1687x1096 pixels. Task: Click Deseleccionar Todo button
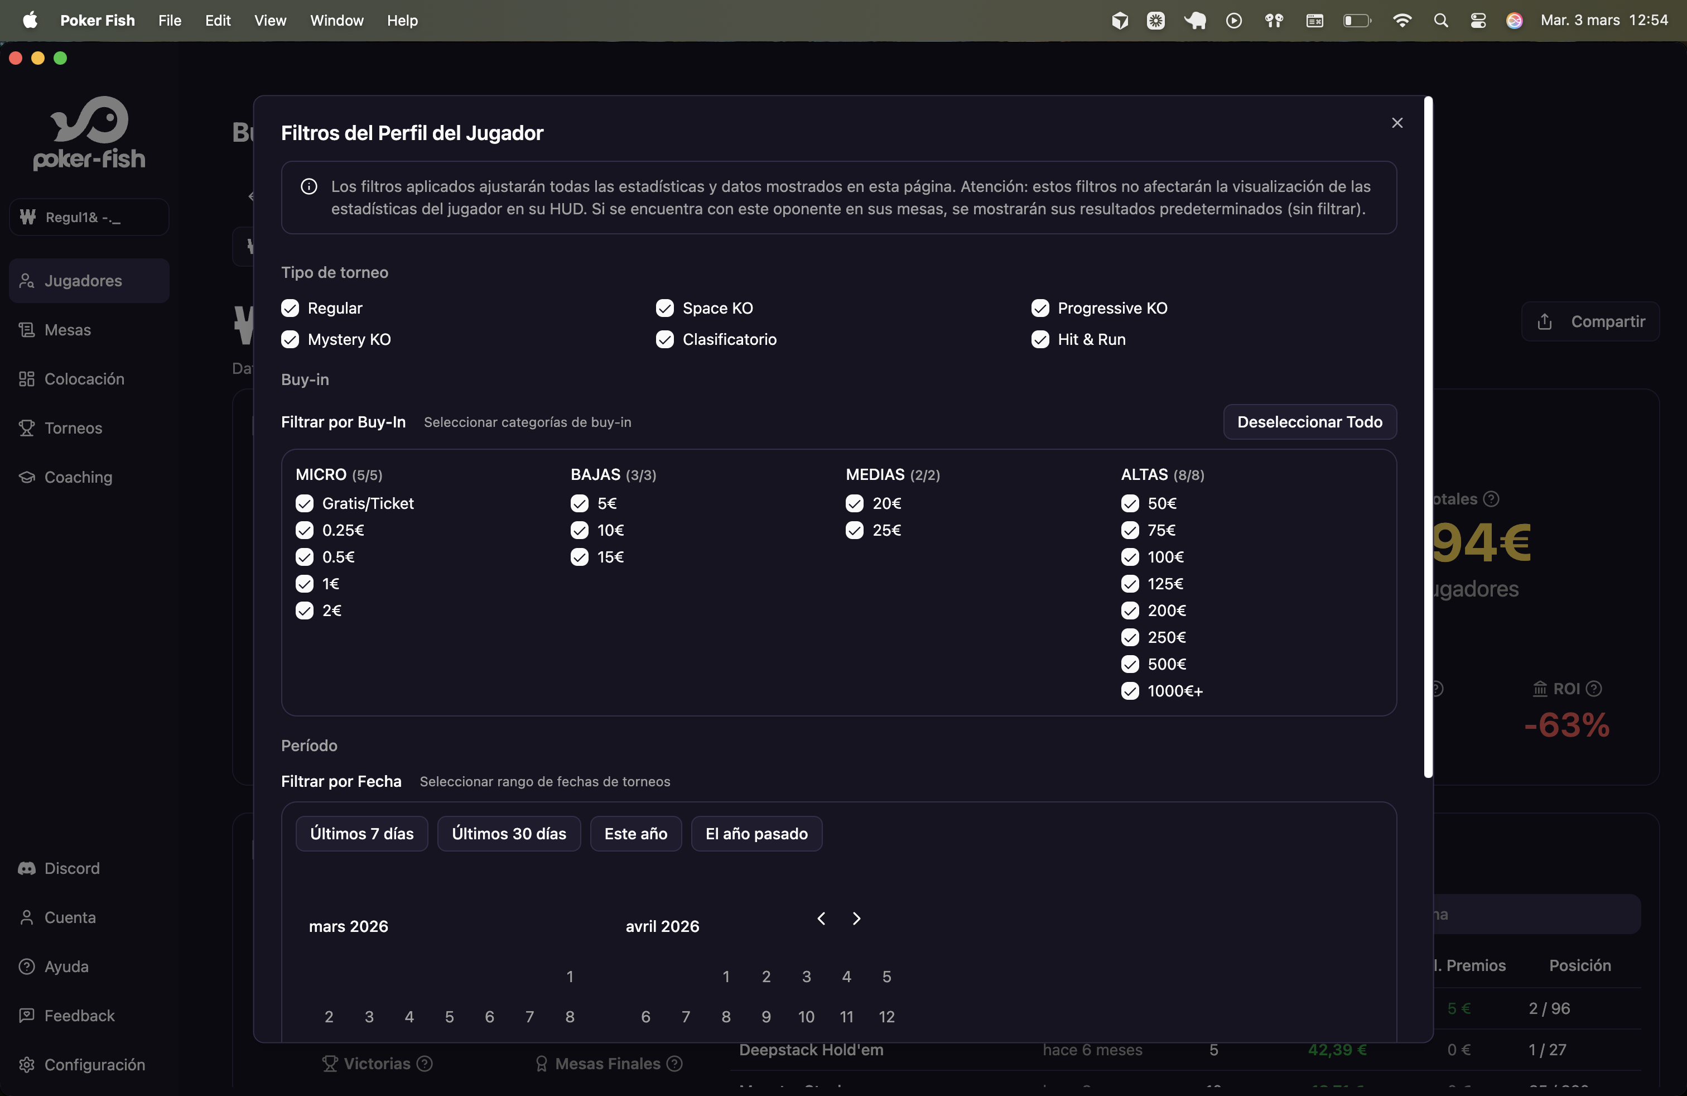[1309, 422]
